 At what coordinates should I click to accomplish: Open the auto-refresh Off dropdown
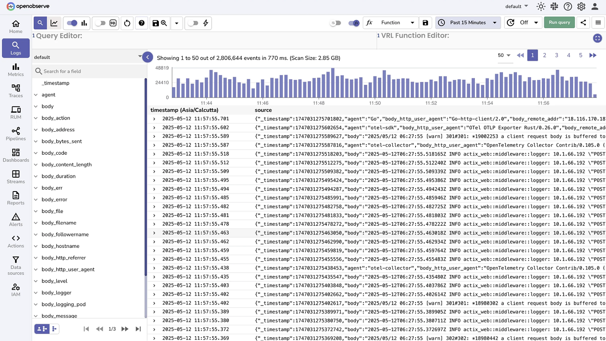[523, 23]
